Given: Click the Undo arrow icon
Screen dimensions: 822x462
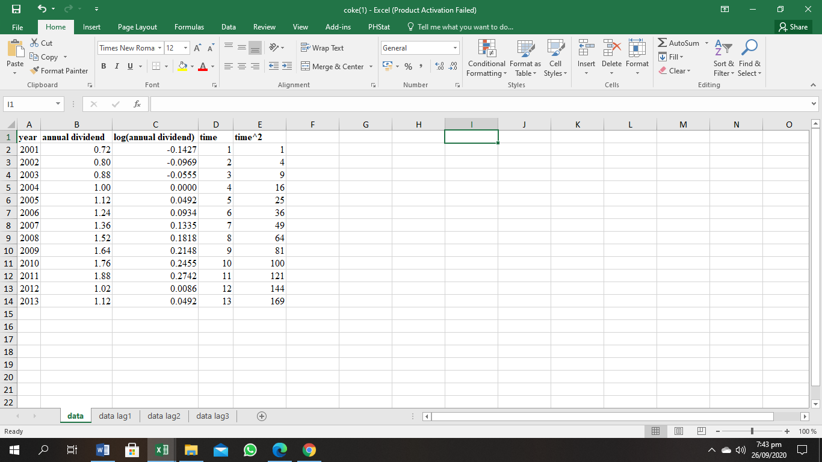Looking at the screenshot, I should click(x=42, y=10).
